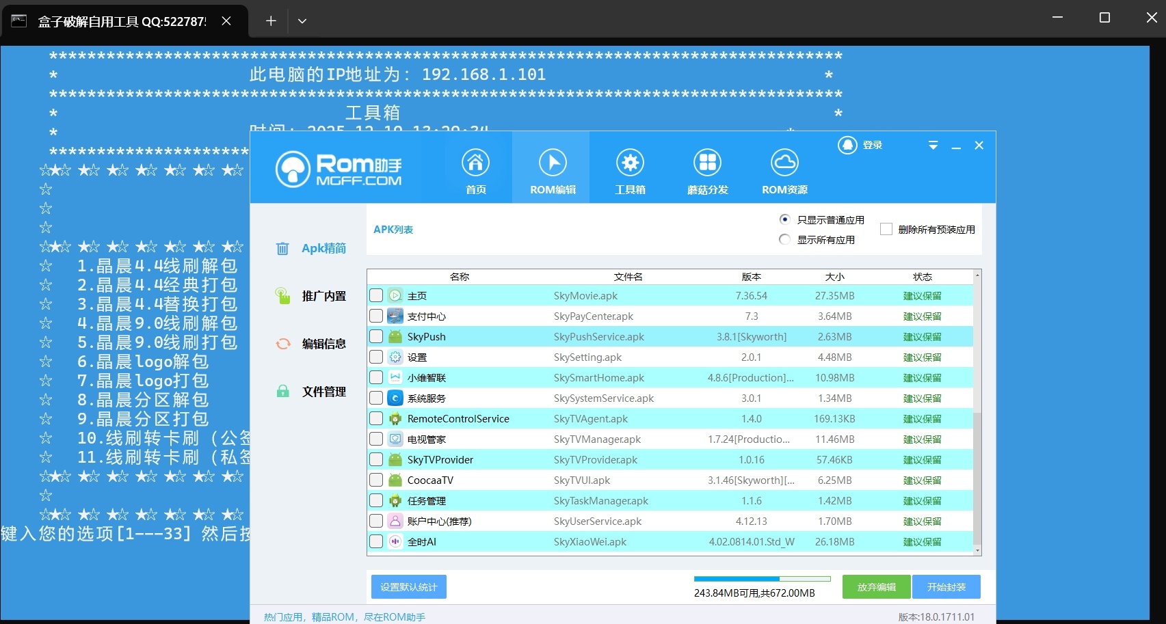Open the ROM资源 cloud icon
This screenshot has height=624, width=1166.
[784, 163]
